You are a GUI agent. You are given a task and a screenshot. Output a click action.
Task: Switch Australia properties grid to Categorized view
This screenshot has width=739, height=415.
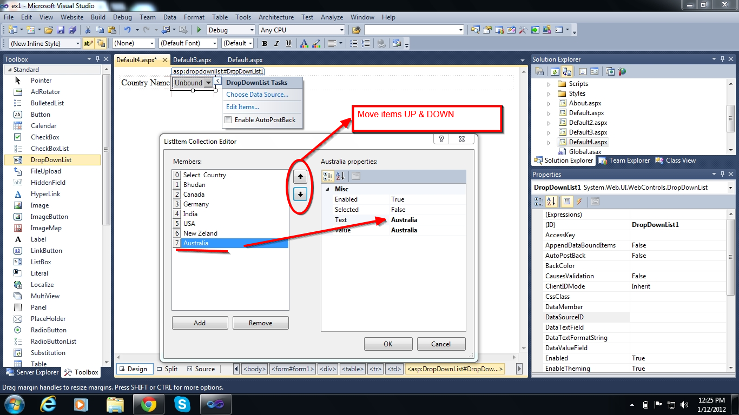328,176
